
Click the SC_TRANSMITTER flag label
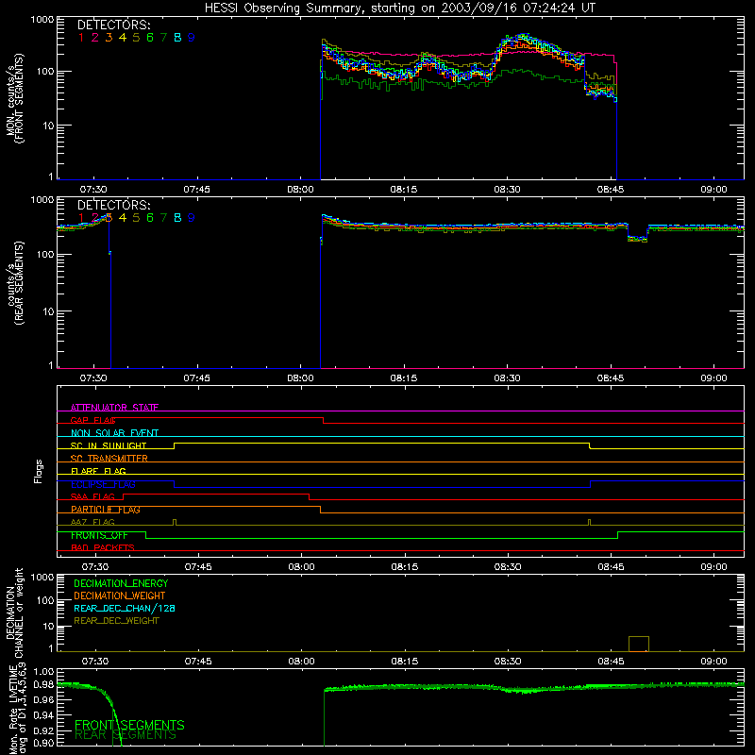pos(109,459)
